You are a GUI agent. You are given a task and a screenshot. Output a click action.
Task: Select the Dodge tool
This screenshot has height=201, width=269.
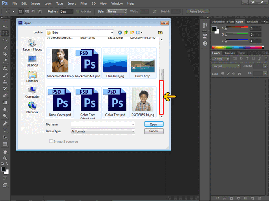[5, 116]
